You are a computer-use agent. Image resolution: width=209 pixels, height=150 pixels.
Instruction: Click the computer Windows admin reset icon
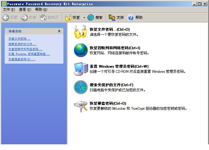(81, 69)
